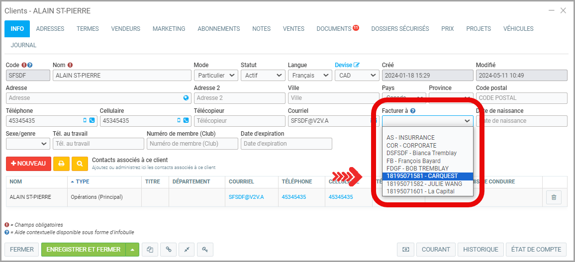Open the SFSDF@V2V.A email link in table
The height and width of the screenshot is (262, 575).
[x=246, y=197]
